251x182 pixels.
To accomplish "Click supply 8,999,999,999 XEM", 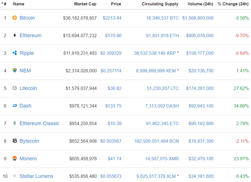I will 156,71.
